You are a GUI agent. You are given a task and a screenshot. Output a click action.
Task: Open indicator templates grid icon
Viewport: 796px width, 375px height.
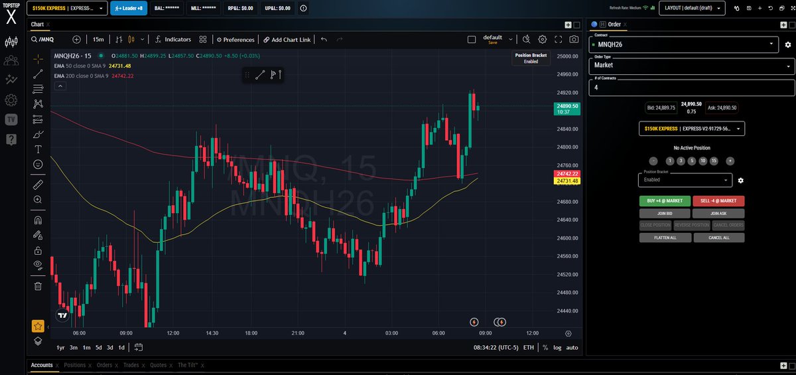pyautogui.click(x=203, y=40)
